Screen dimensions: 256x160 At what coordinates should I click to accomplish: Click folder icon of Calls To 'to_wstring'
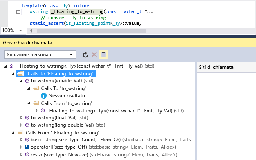tap(36, 88)
